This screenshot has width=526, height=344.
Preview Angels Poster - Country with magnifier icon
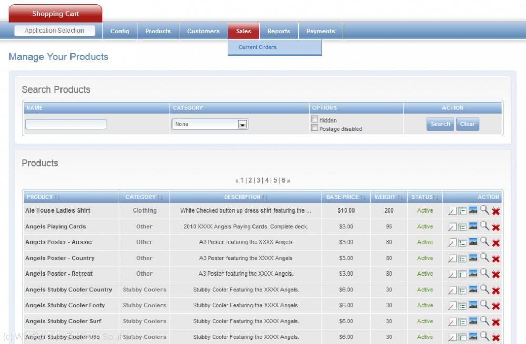pos(484,258)
